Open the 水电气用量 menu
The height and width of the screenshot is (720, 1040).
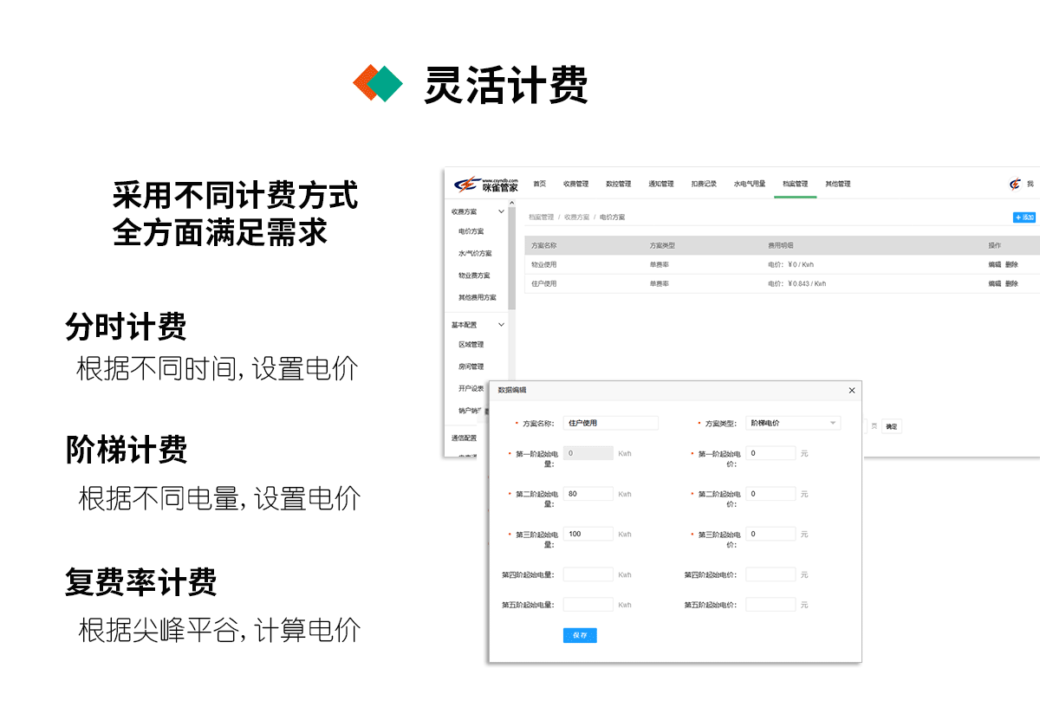[749, 183]
